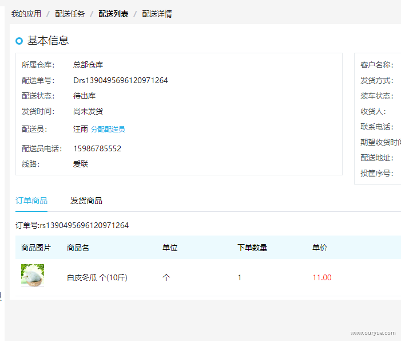
Task: Select the 配送详情 breadcrumb item
Action: coord(157,14)
